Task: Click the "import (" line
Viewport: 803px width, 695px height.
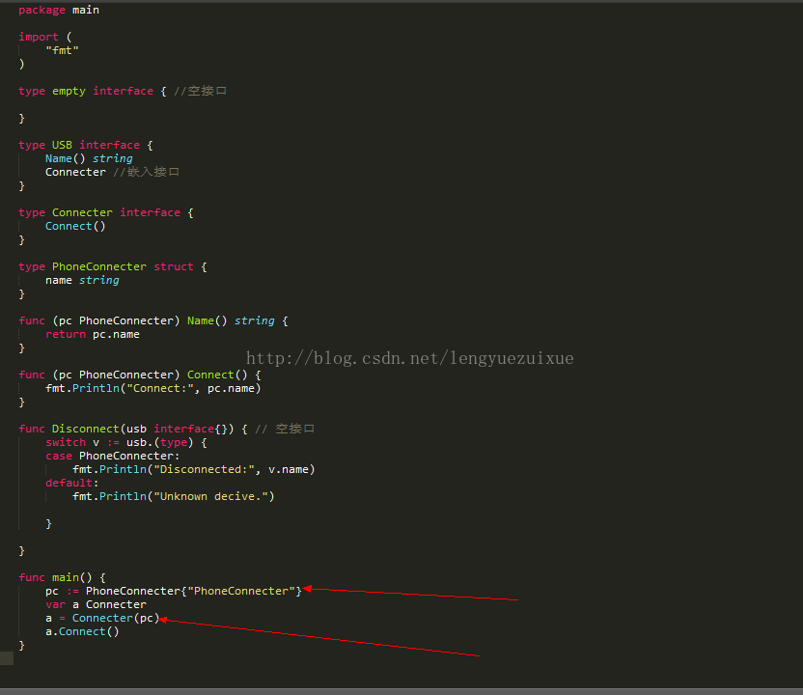Action: 45,37
